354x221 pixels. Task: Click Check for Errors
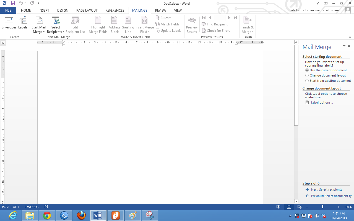coord(216,31)
